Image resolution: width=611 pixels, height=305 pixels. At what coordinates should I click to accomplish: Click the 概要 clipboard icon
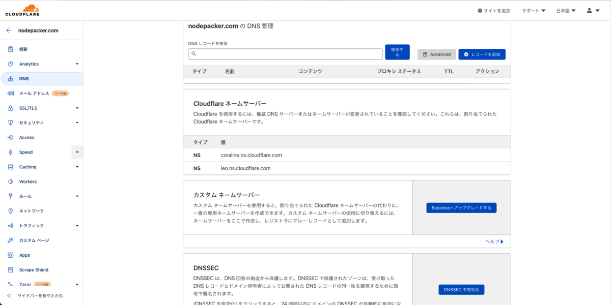(x=10, y=49)
